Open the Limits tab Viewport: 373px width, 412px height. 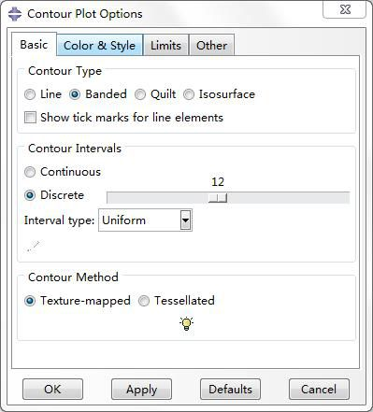click(165, 45)
